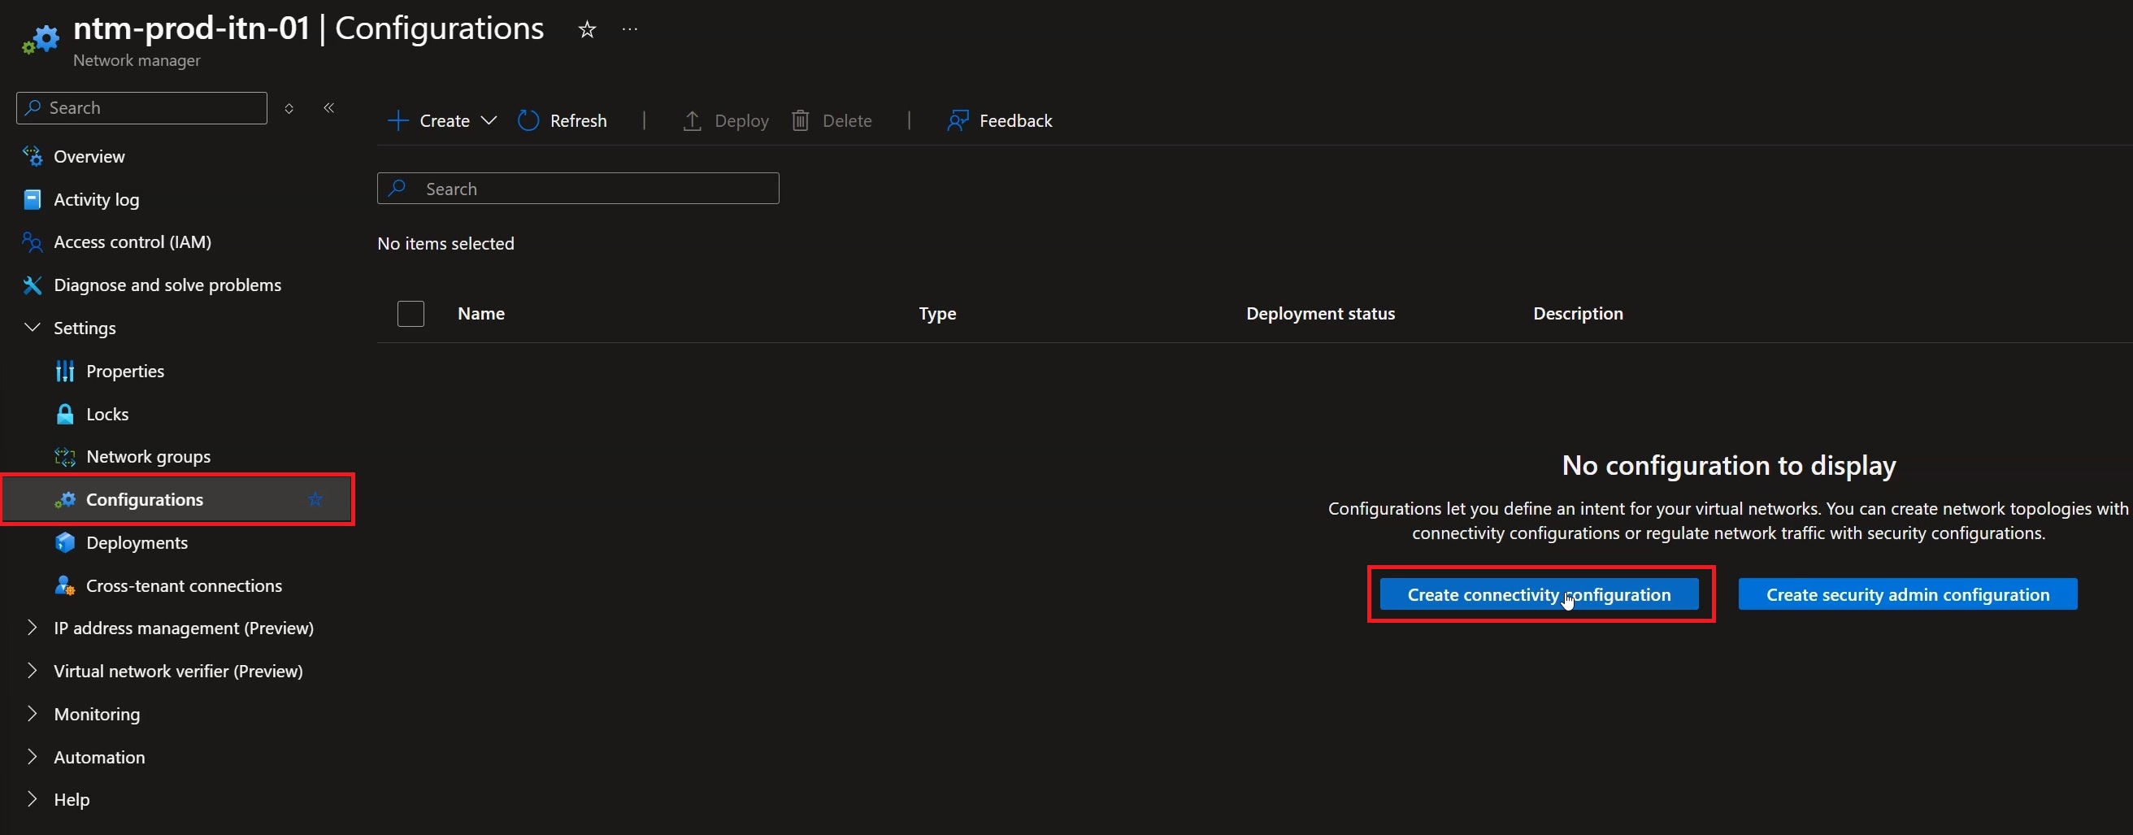Focus the configurations Search field

coord(578,188)
